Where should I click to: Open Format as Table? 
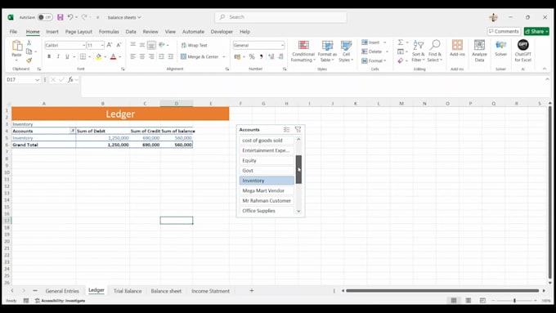(327, 51)
